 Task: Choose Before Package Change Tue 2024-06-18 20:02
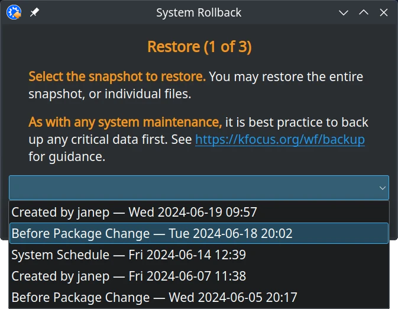click(199, 233)
